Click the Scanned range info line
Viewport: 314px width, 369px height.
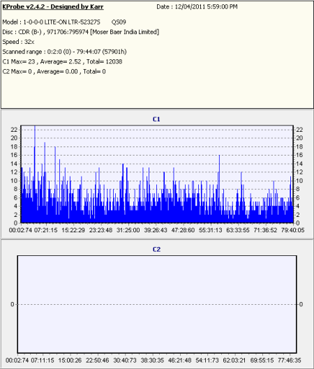pos(64,52)
